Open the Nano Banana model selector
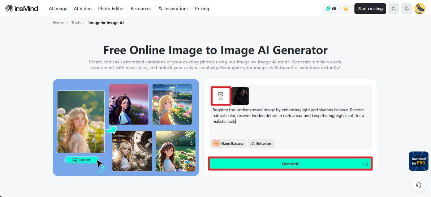 point(229,143)
